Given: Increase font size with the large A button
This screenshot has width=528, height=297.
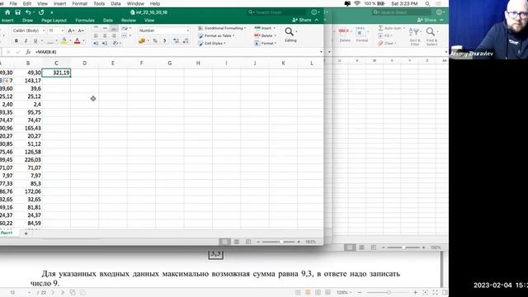Looking at the screenshot, I should tap(71, 31).
